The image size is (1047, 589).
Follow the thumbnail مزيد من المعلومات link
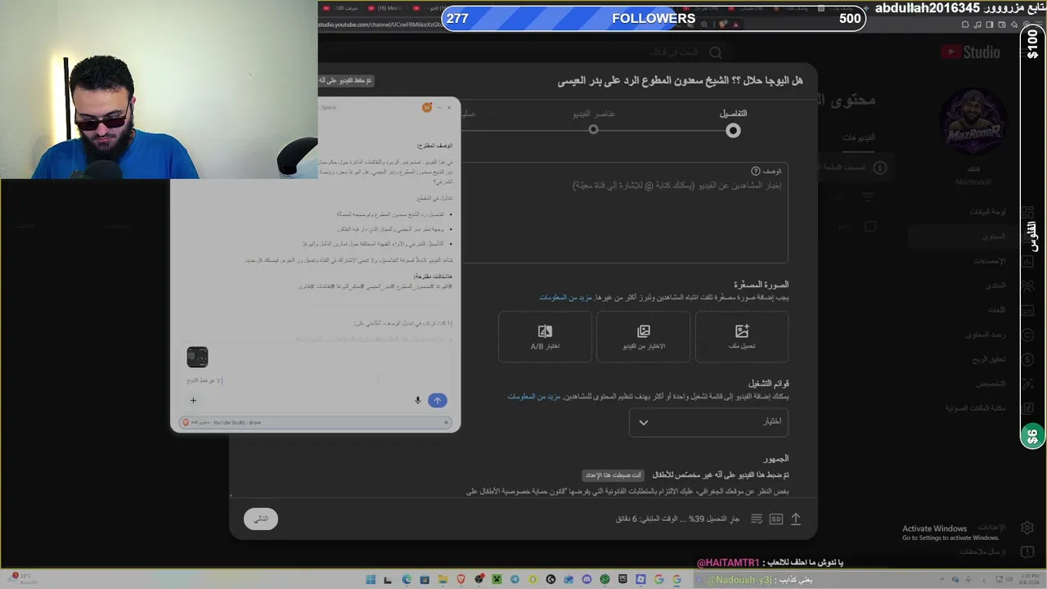(x=565, y=298)
